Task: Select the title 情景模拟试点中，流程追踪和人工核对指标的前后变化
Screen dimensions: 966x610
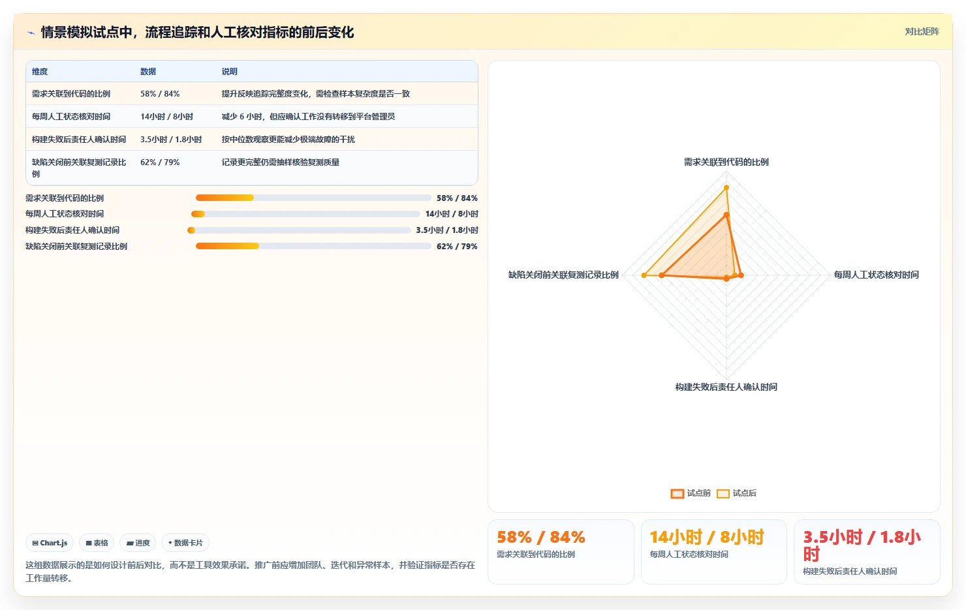Action: 197,32
